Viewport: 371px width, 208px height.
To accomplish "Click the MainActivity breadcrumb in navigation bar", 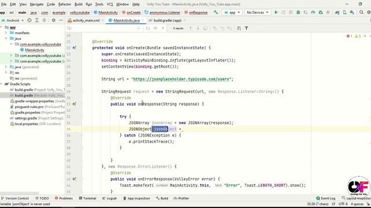I will click(106, 13).
